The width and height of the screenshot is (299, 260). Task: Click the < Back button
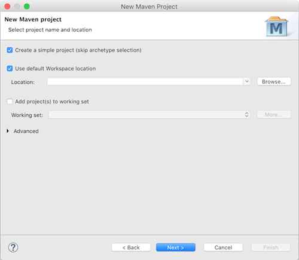click(131, 247)
